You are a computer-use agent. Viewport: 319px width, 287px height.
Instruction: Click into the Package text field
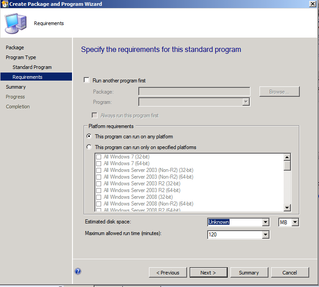pyautogui.click(x=194, y=91)
